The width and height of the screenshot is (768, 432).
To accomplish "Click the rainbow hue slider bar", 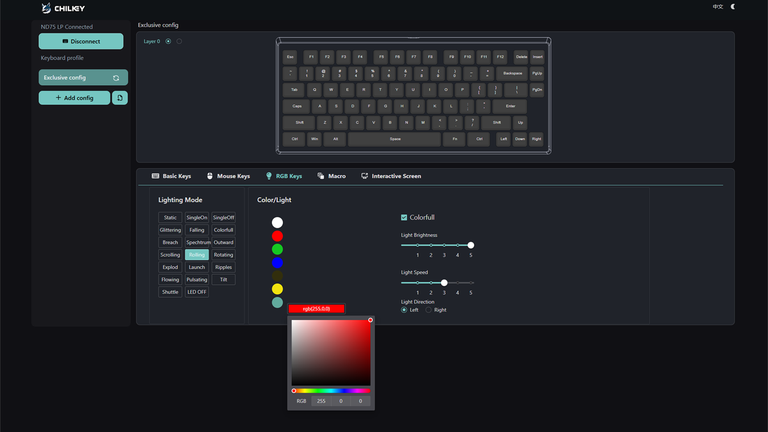I will 331,390.
